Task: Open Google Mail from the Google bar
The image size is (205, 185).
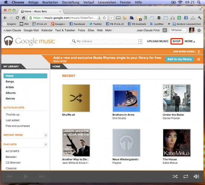Action: (31, 30)
